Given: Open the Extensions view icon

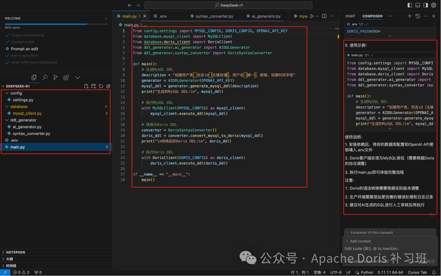Looking at the screenshot, I should pyautogui.click(x=66, y=77).
